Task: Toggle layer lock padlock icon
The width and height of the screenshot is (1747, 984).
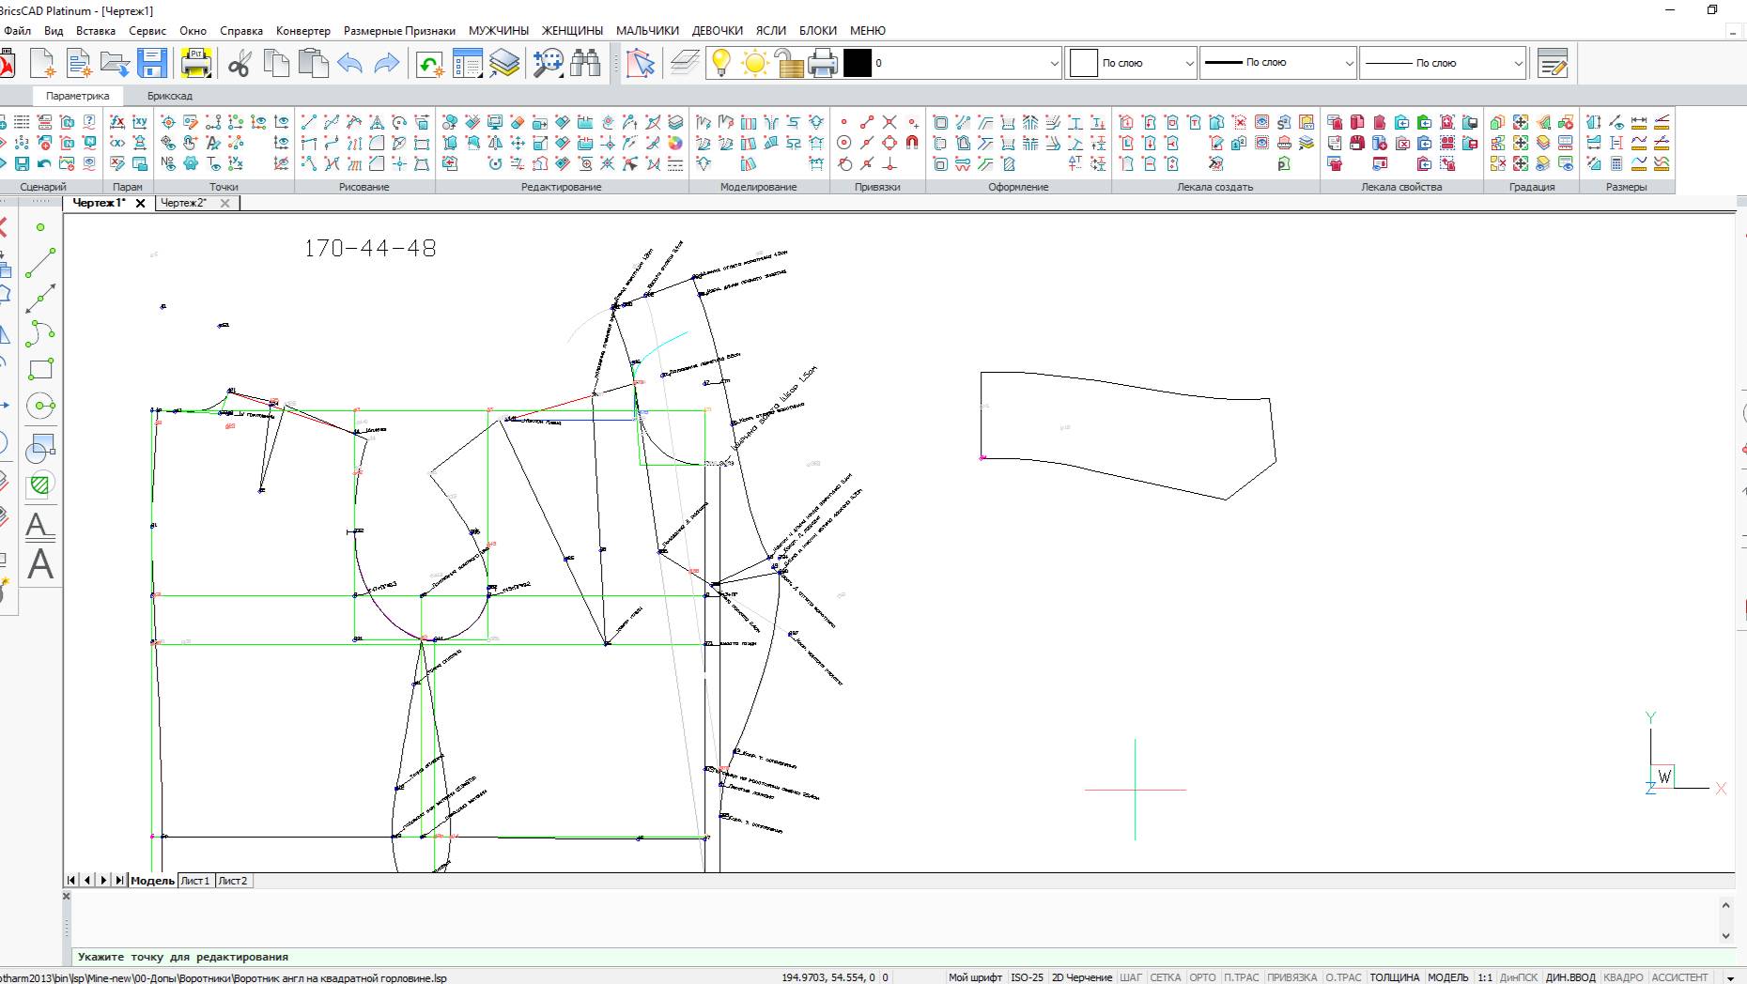Action: [x=789, y=63]
